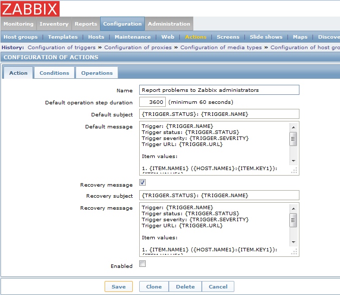The image size is (340, 295).
Task: Click the Recovery message resize grip
Action: click(x=294, y=252)
